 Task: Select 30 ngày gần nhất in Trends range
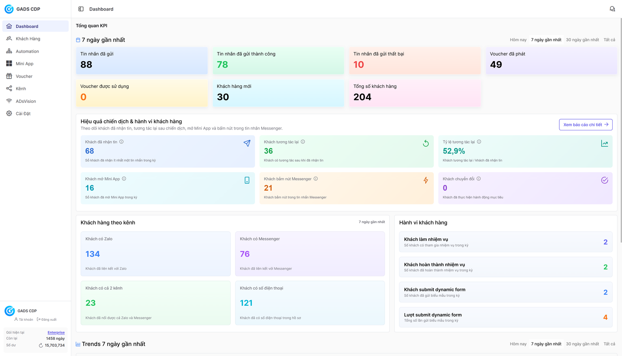[582, 344]
